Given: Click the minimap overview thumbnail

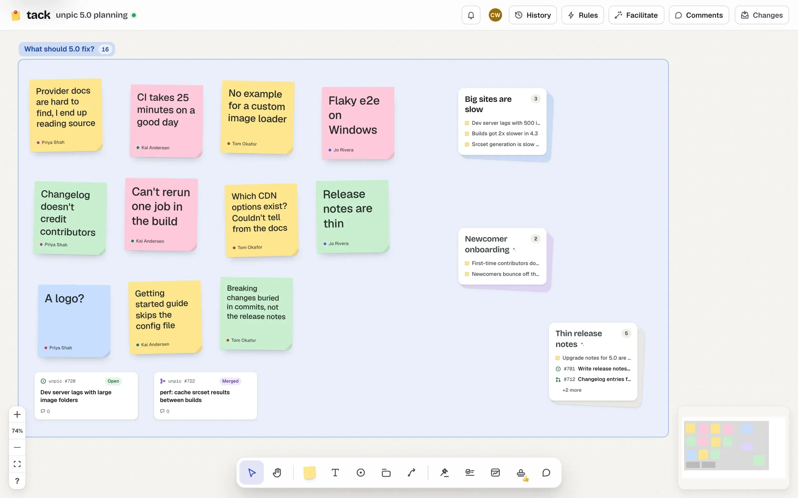Looking at the screenshot, I should pyautogui.click(x=733, y=447).
